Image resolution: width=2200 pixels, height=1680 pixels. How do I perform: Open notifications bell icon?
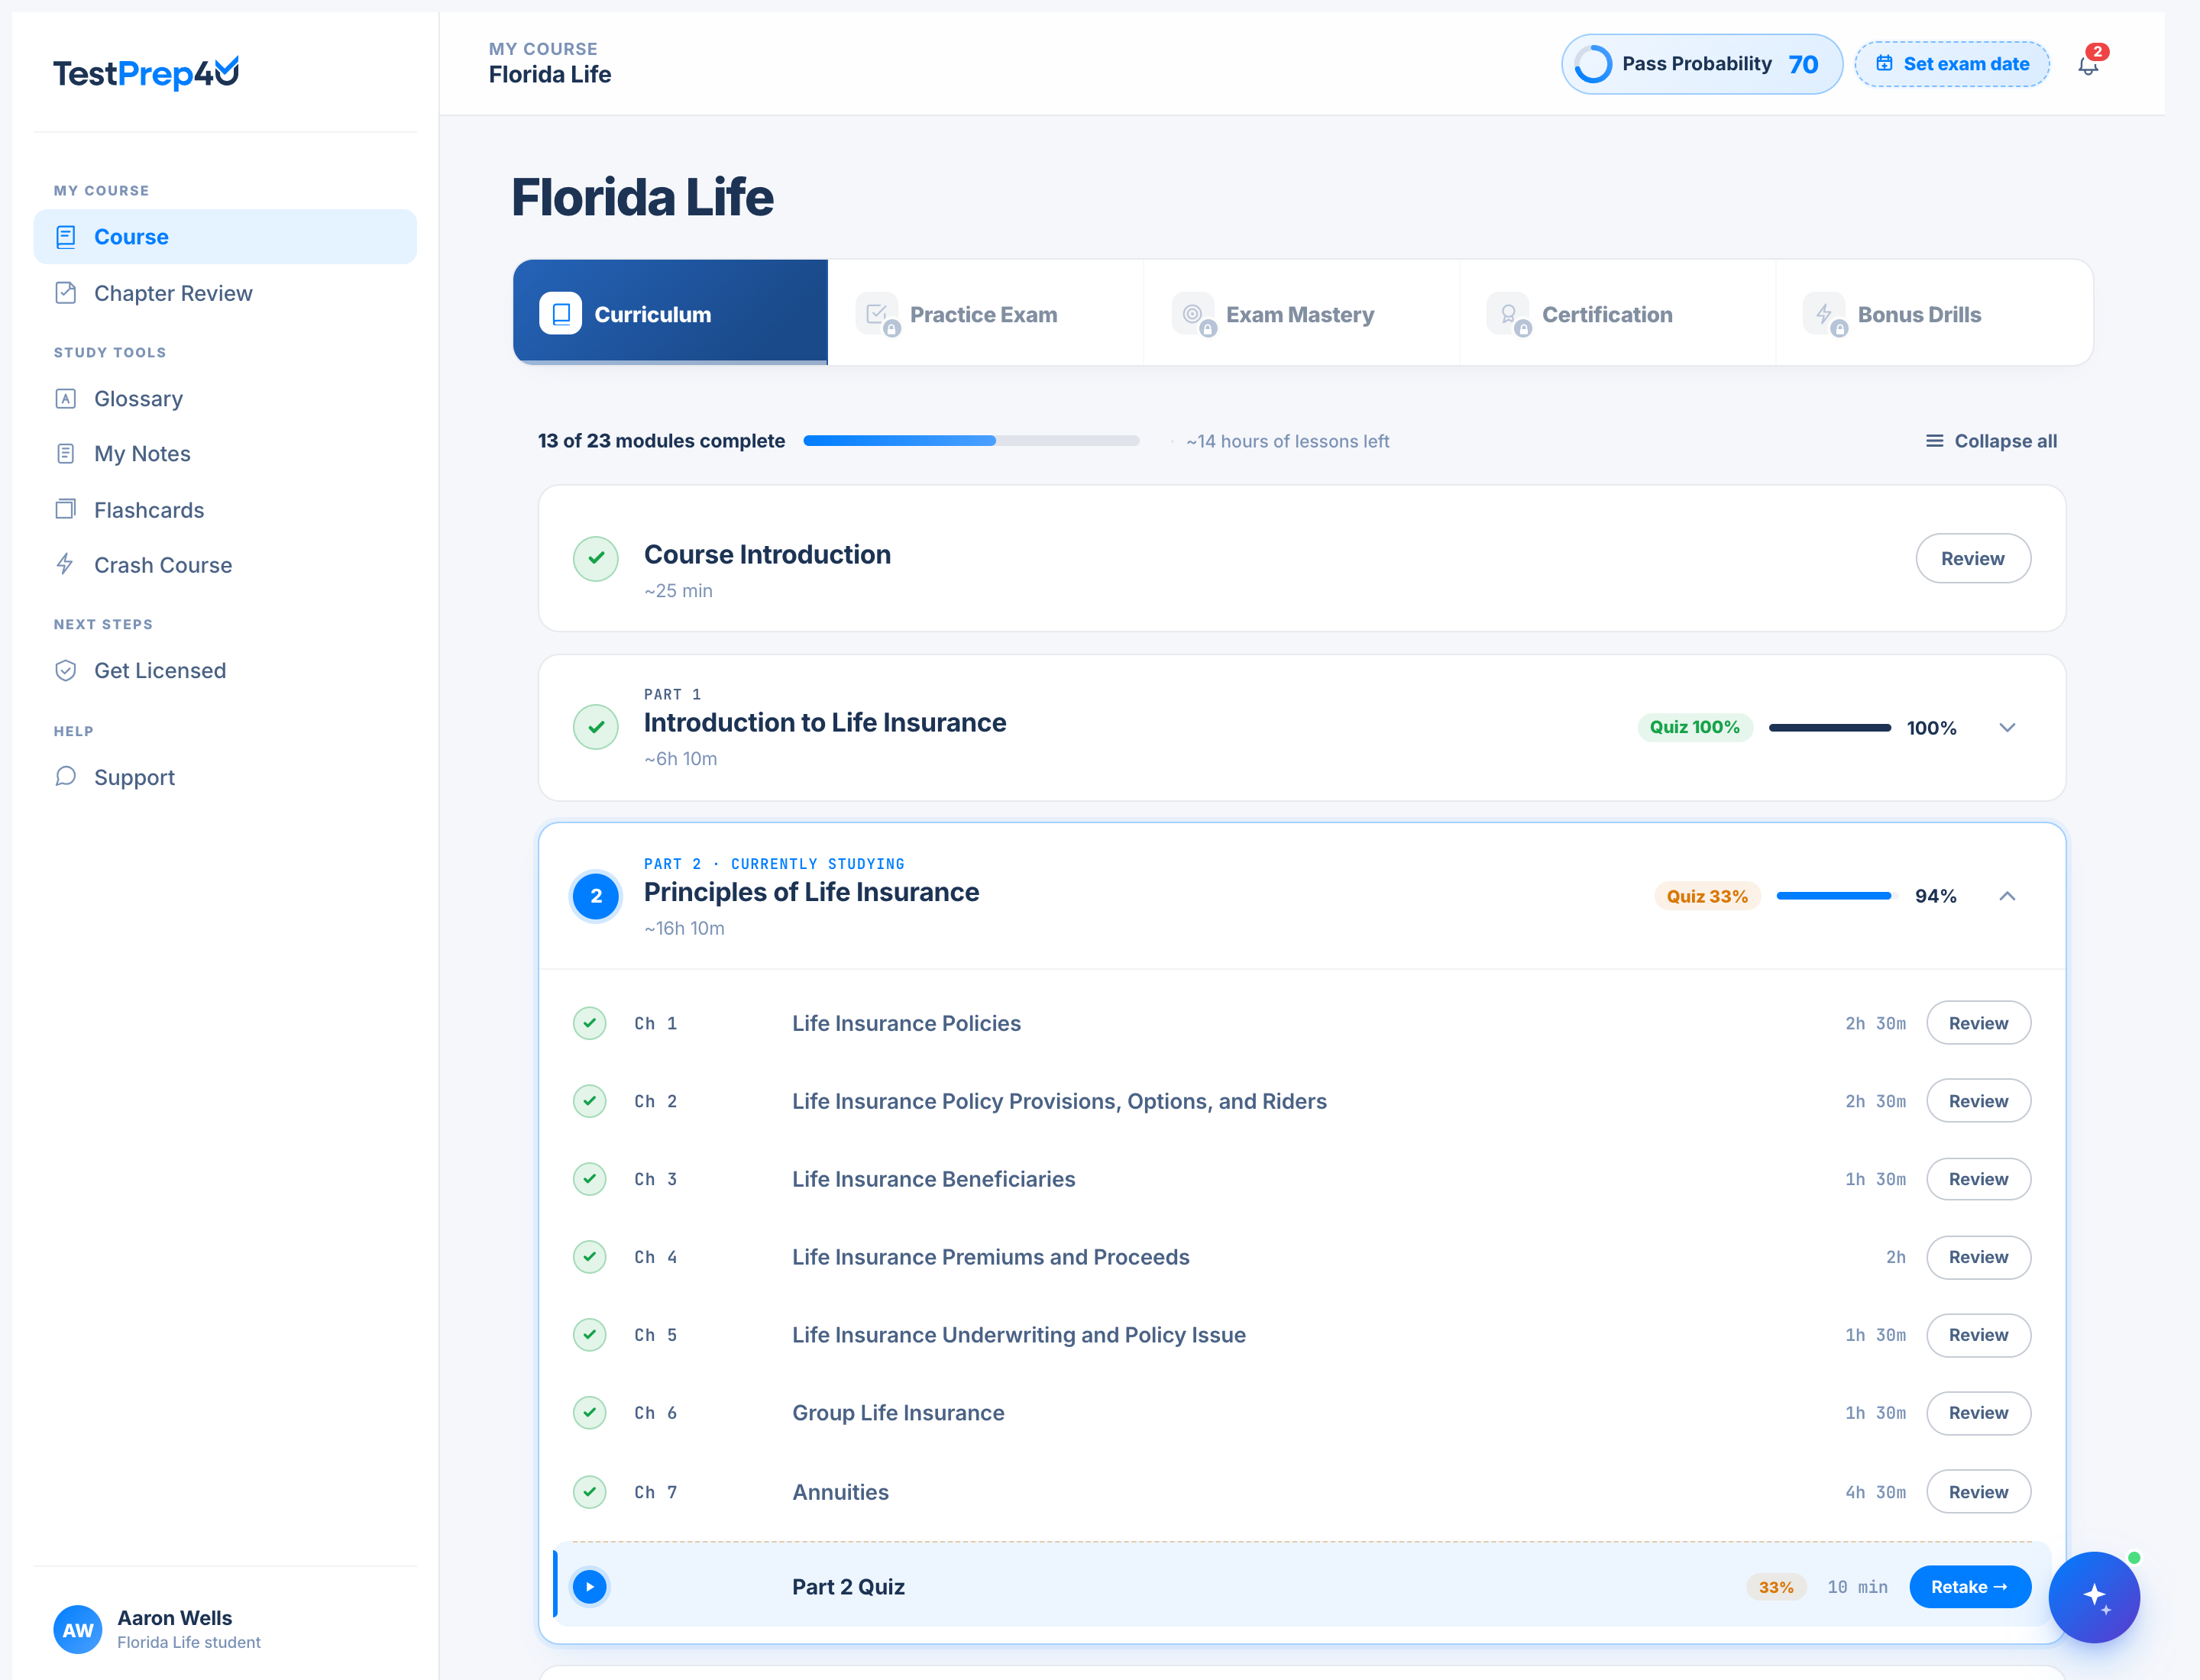coord(2087,66)
